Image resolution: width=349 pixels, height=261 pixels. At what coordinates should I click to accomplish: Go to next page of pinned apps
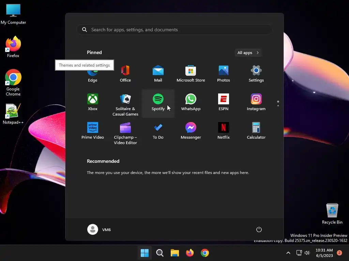(x=278, y=106)
